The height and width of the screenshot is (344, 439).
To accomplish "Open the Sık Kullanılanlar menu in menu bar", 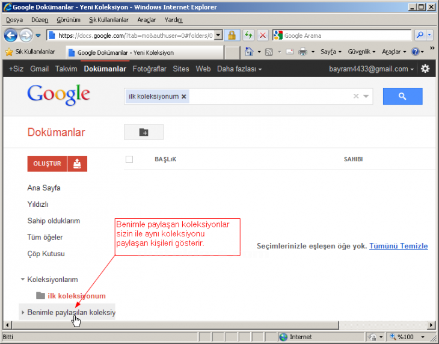I will [109, 20].
